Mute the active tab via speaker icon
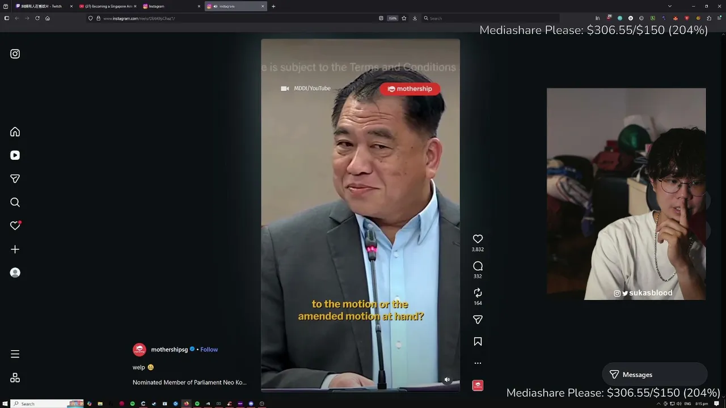The image size is (726, 408). [216, 6]
